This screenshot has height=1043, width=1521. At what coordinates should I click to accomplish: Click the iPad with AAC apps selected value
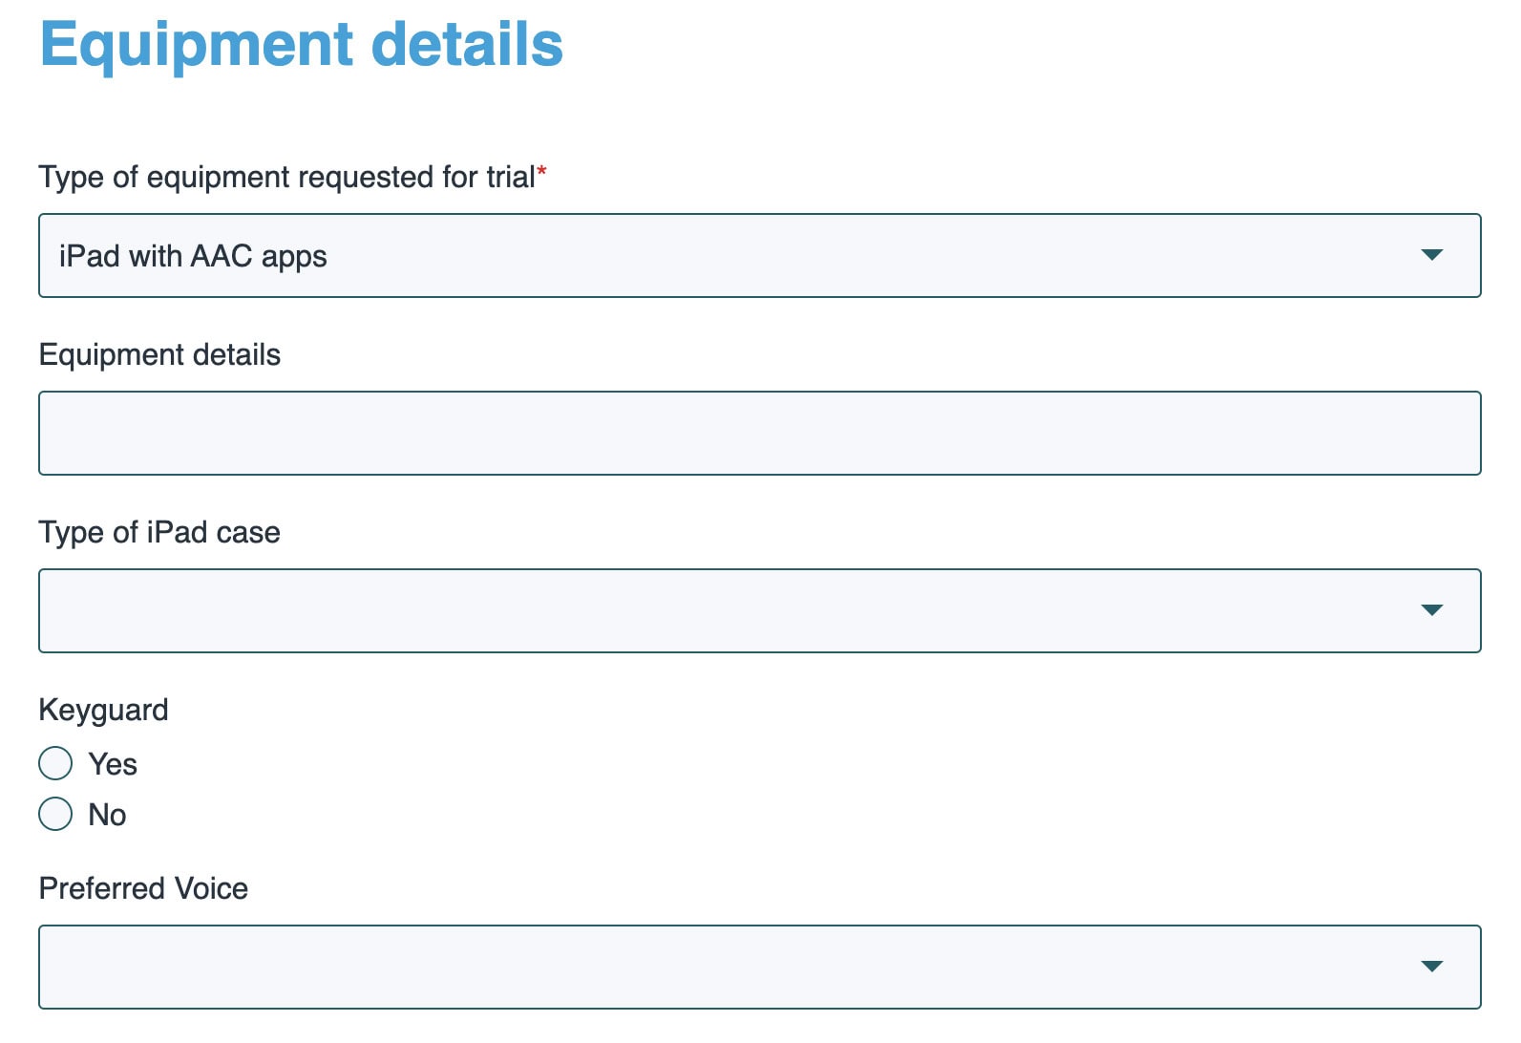(193, 255)
